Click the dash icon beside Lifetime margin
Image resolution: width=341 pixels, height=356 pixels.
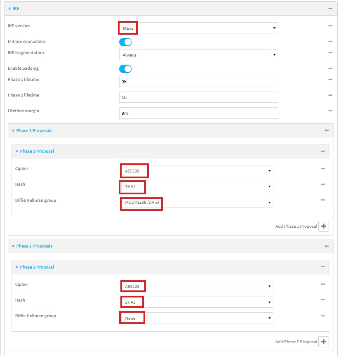(330, 111)
